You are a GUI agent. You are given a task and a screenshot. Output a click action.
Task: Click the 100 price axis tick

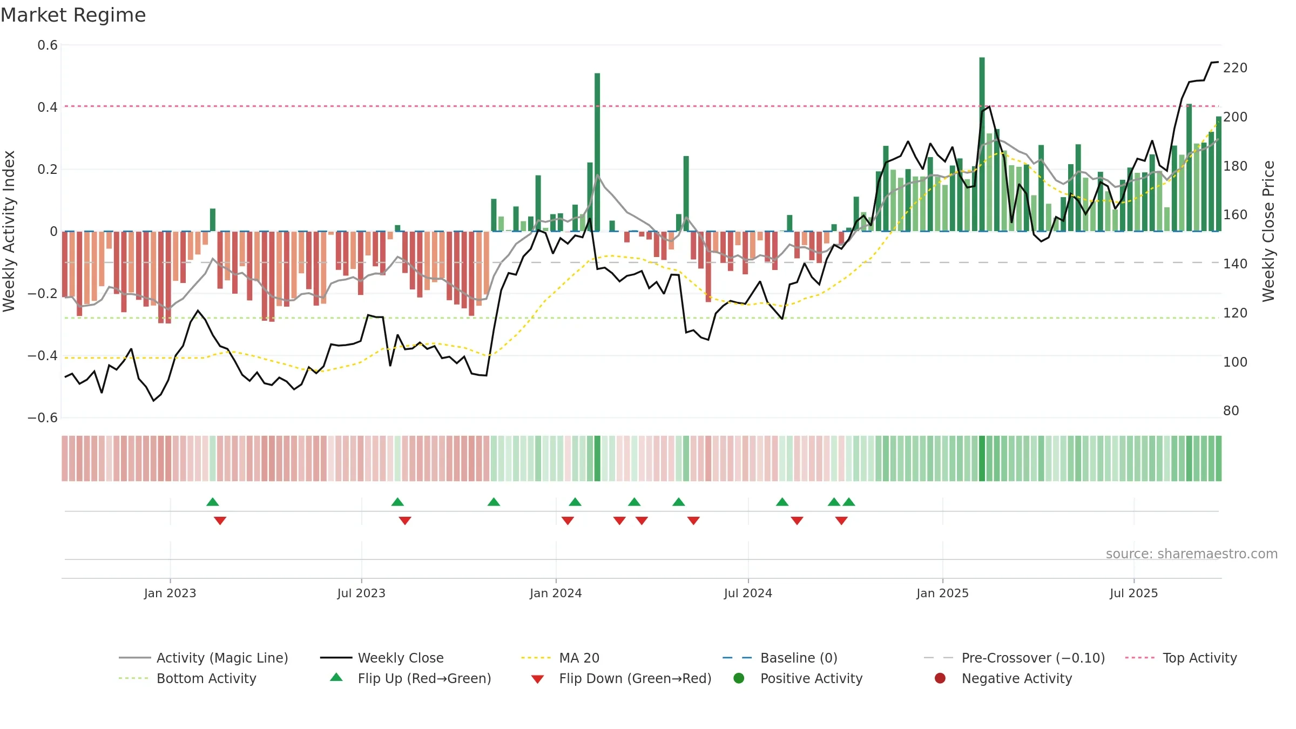pos(1236,362)
